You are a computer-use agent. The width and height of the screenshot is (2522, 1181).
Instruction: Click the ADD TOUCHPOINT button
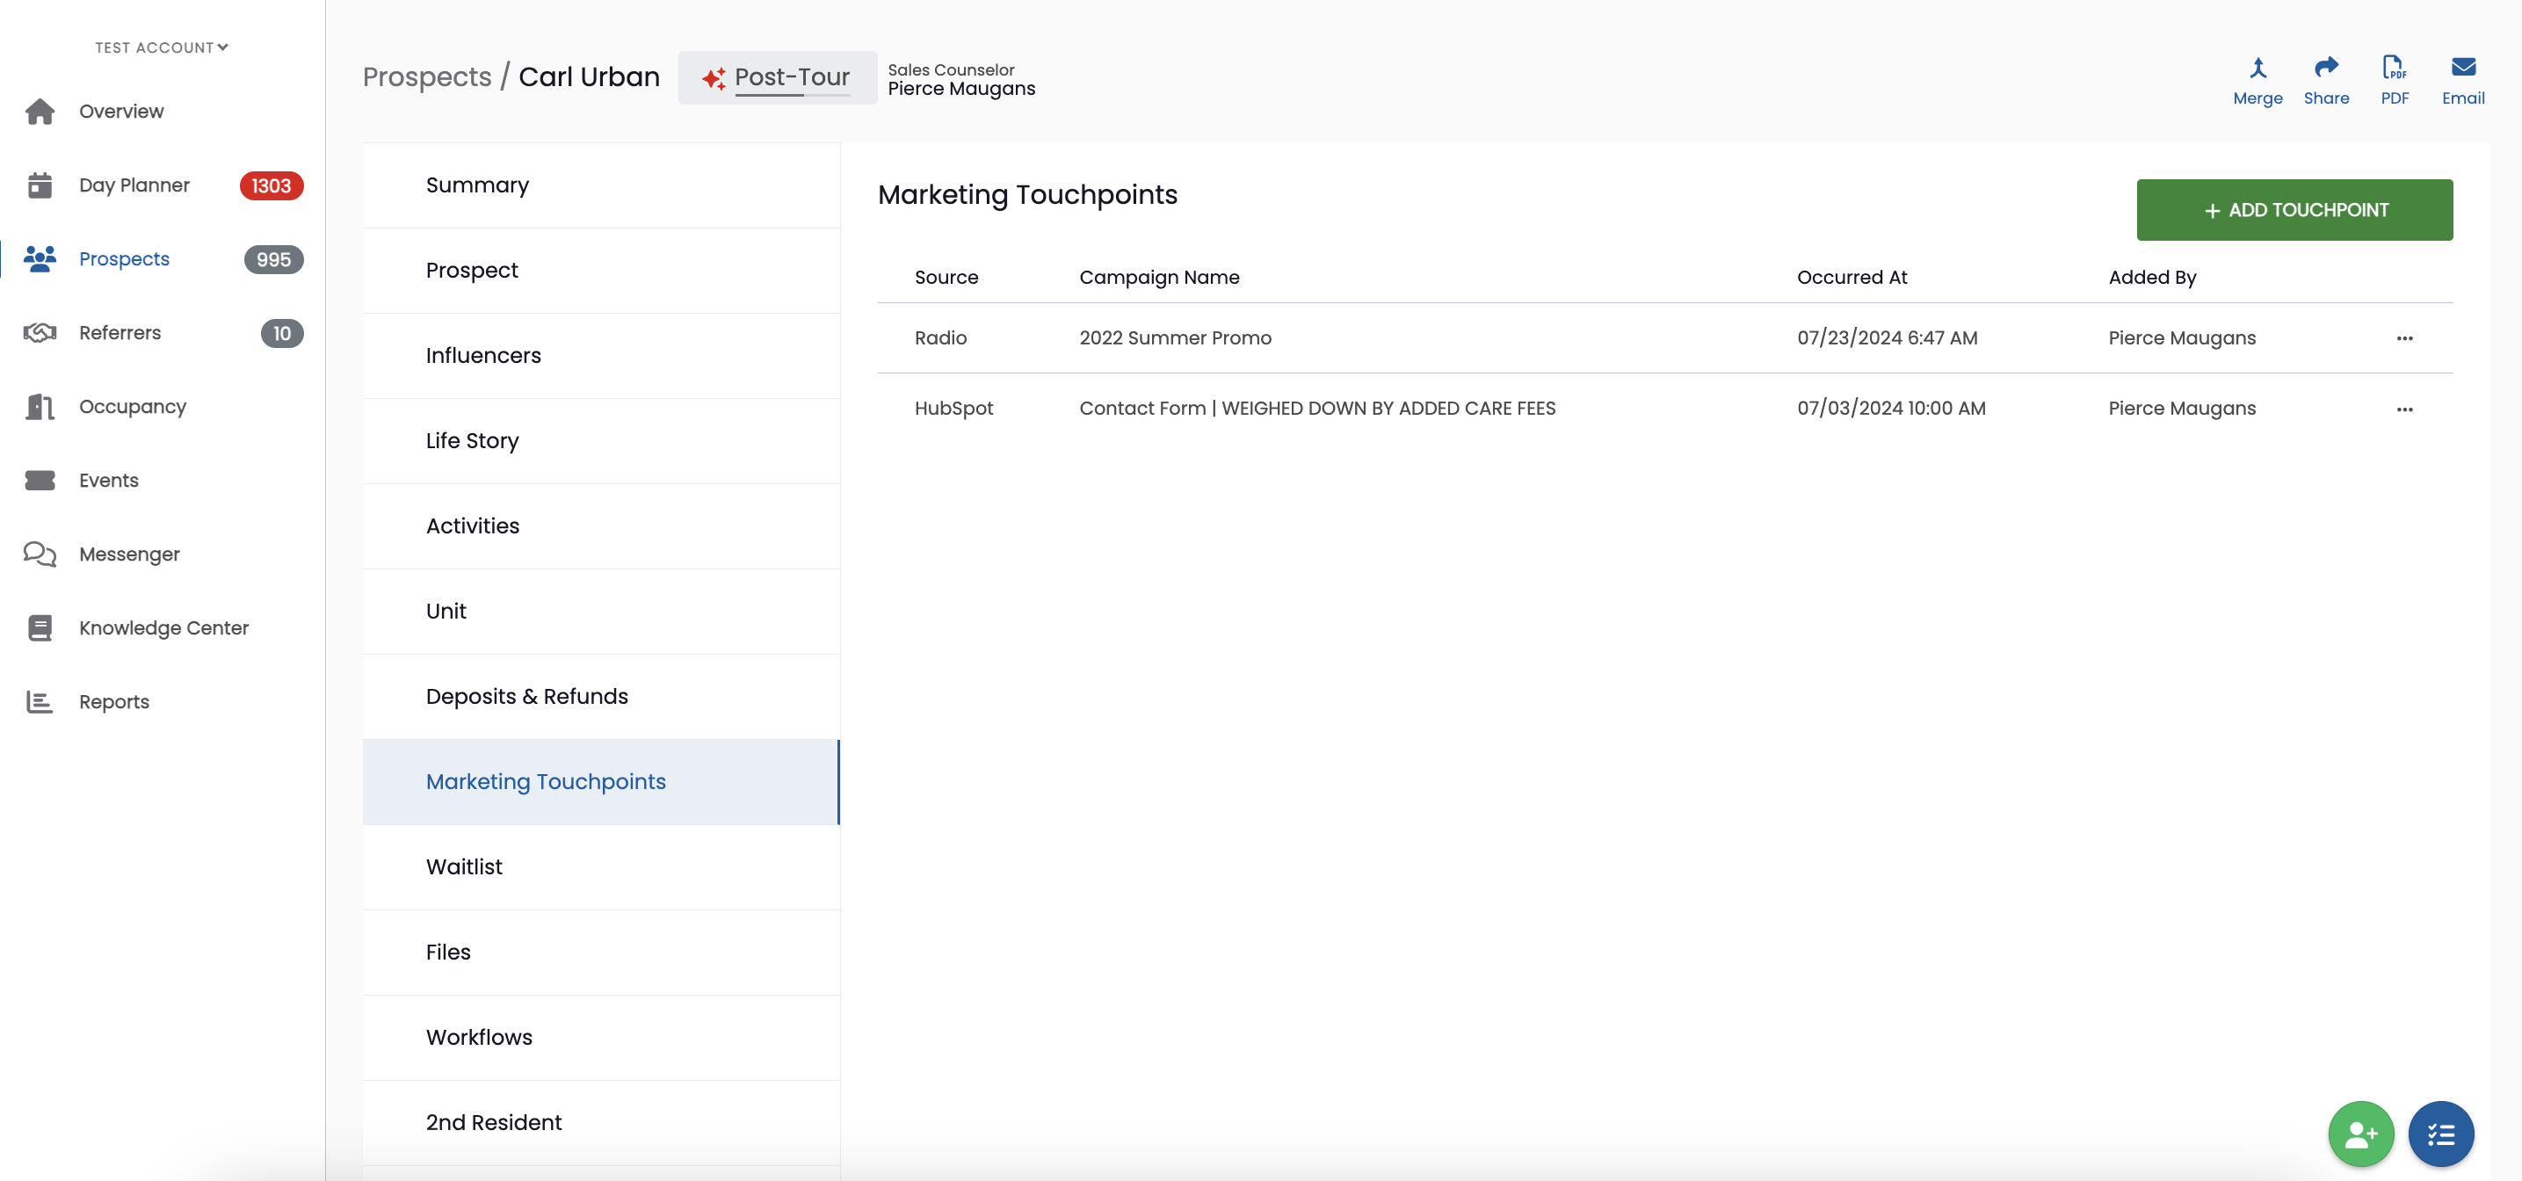(x=2294, y=209)
